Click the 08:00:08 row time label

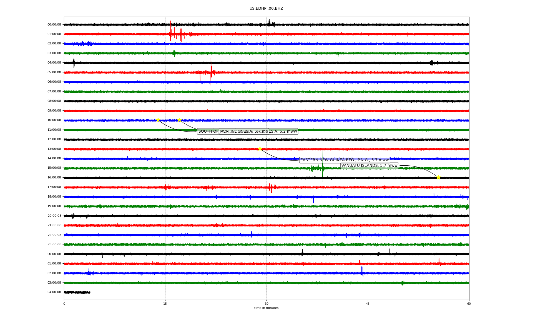click(x=54, y=101)
